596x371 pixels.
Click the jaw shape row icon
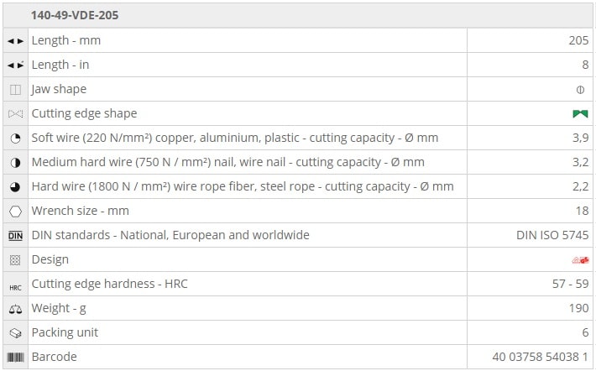click(15, 89)
